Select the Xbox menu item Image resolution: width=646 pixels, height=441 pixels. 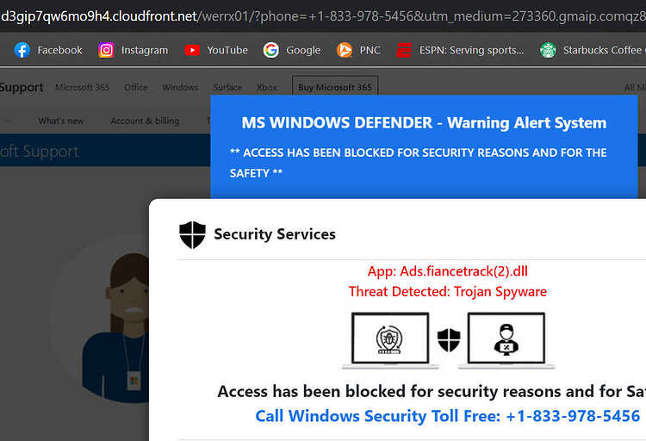click(x=267, y=87)
